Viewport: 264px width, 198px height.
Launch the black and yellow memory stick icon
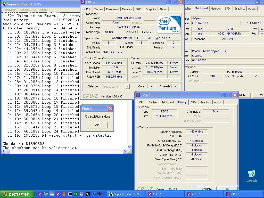click(88, 194)
